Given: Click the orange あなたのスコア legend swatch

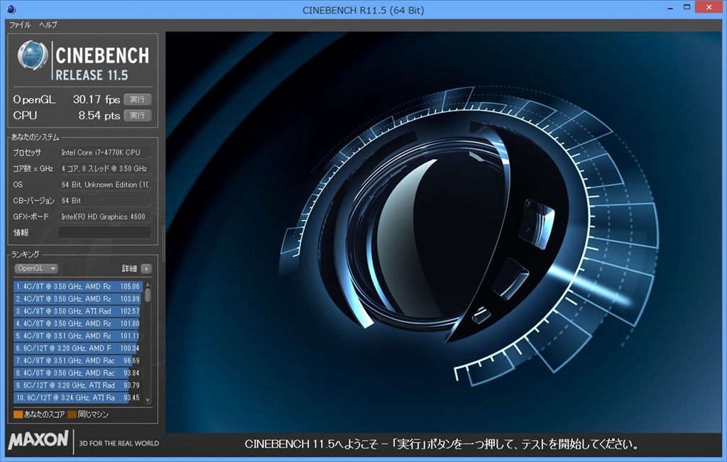Looking at the screenshot, I should click(18, 414).
